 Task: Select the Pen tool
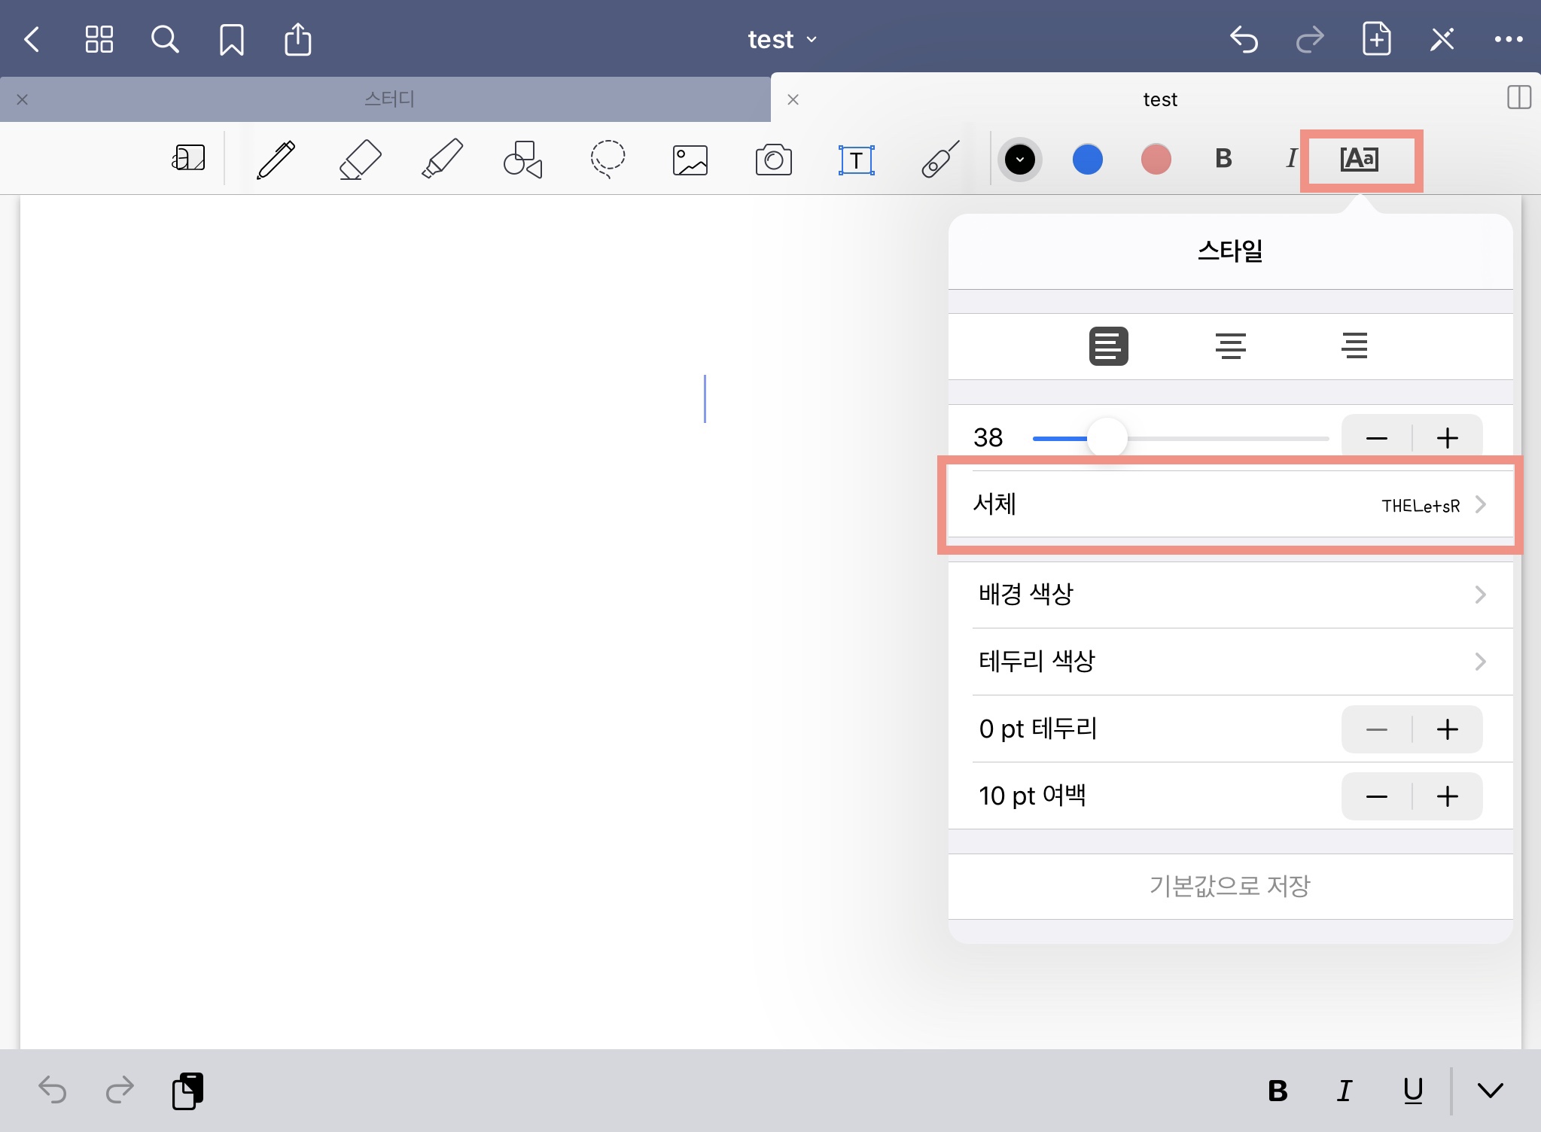276,160
